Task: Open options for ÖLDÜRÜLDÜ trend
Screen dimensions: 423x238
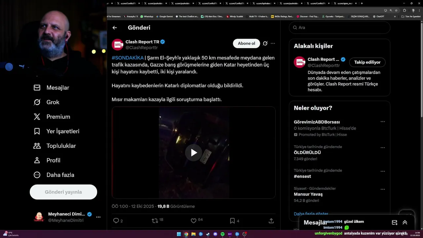Action: point(383,147)
